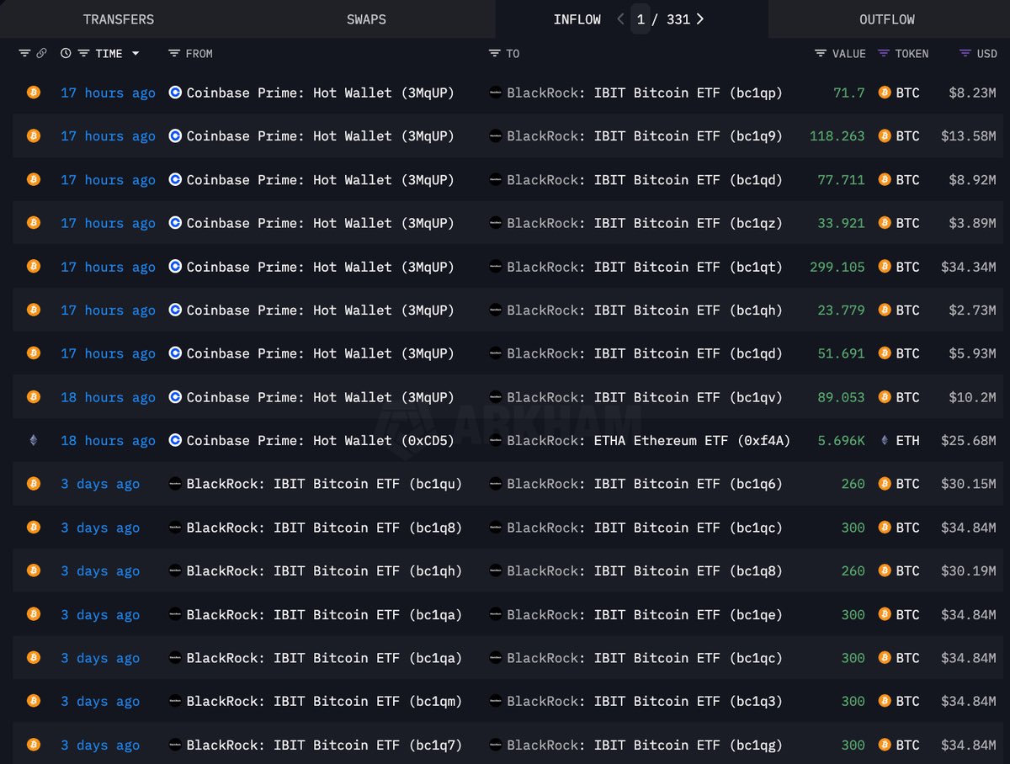This screenshot has width=1010, height=764.
Task: Click the page number field showing 1
Action: 641,19
